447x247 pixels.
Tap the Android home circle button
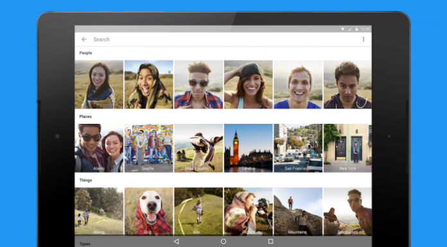223,241
